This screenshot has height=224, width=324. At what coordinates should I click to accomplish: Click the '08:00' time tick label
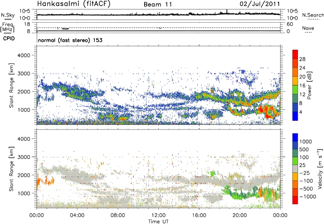pos(117,216)
